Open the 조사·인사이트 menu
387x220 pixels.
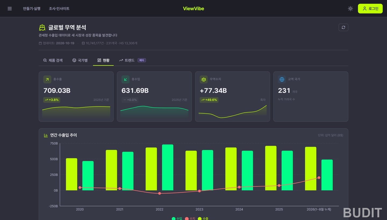[x=59, y=9]
